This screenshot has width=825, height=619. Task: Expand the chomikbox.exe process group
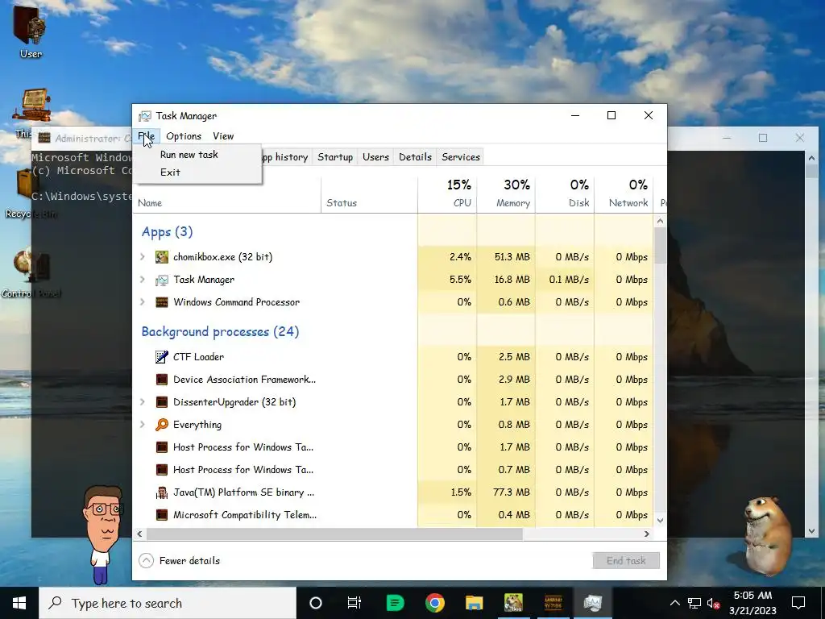pos(143,257)
